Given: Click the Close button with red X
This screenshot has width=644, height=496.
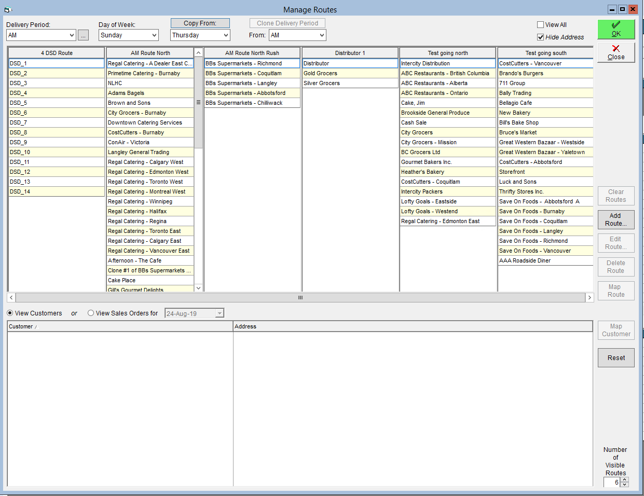Looking at the screenshot, I should (x=616, y=52).
